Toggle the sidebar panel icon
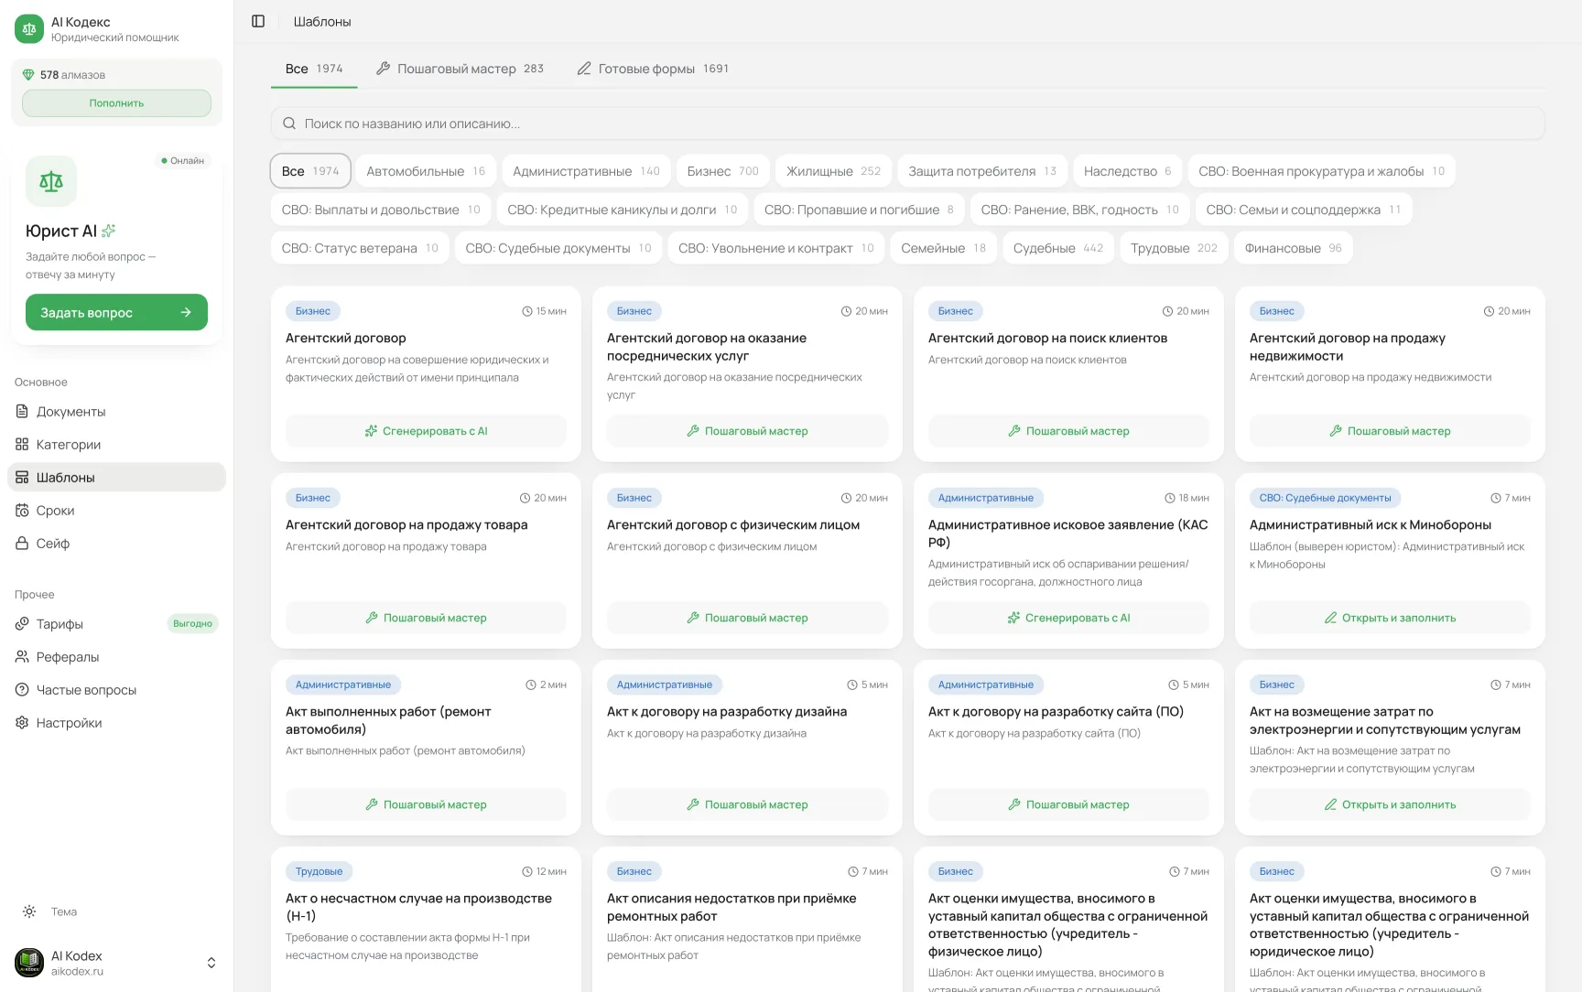This screenshot has height=992, width=1582. [258, 21]
